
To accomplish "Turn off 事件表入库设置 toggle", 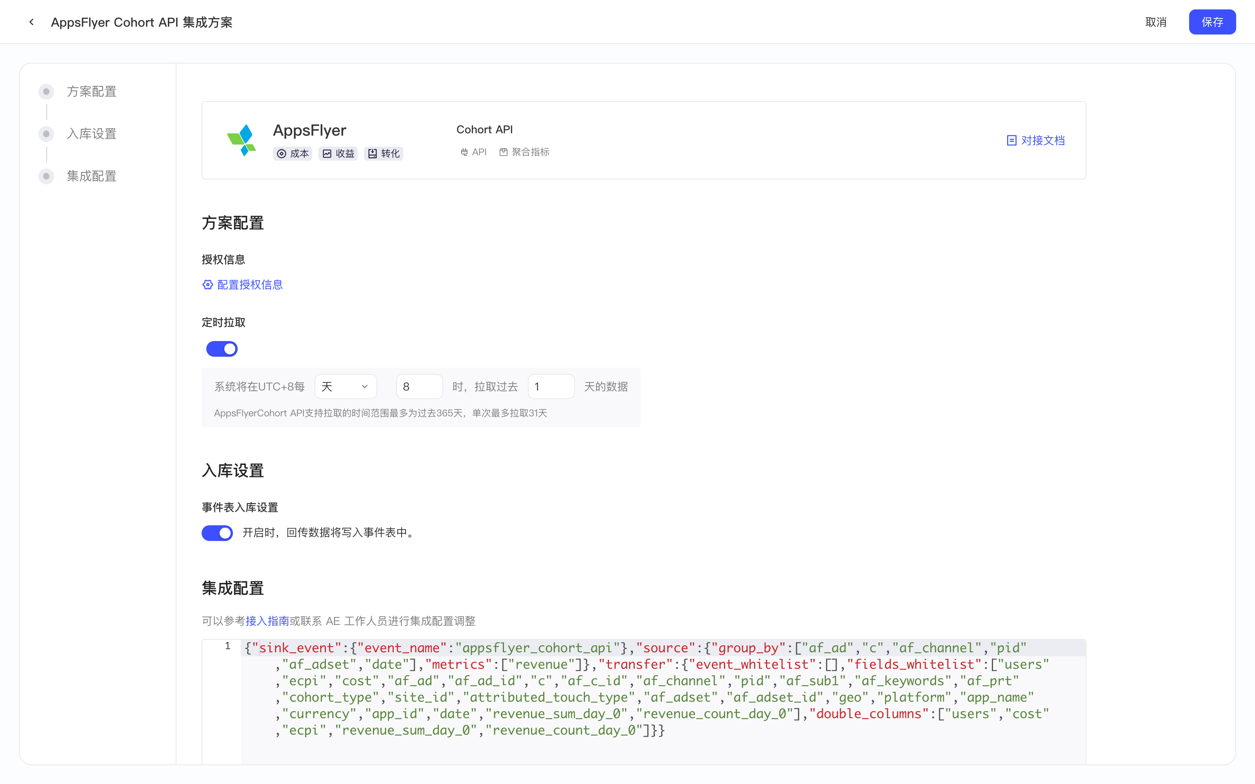I will pyautogui.click(x=217, y=533).
